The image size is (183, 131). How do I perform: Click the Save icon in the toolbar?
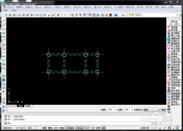[x=14, y=15]
